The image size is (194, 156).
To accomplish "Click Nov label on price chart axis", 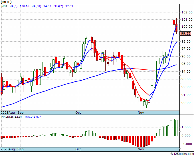I will pos(141,113).
